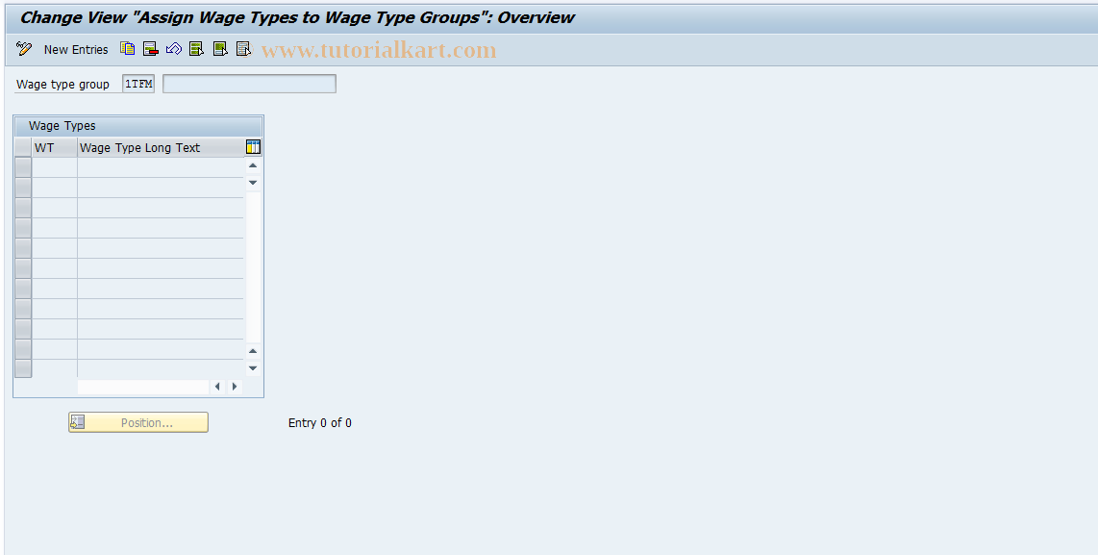This screenshot has width=1098, height=555.
Task: Click the Wage Type Long Text header
Action: pyautogui.click(x=161, y=148)
